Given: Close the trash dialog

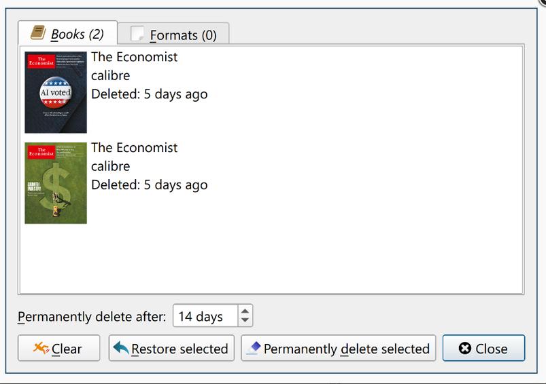Looking at the screenshot, I should [x=483, y=348].
